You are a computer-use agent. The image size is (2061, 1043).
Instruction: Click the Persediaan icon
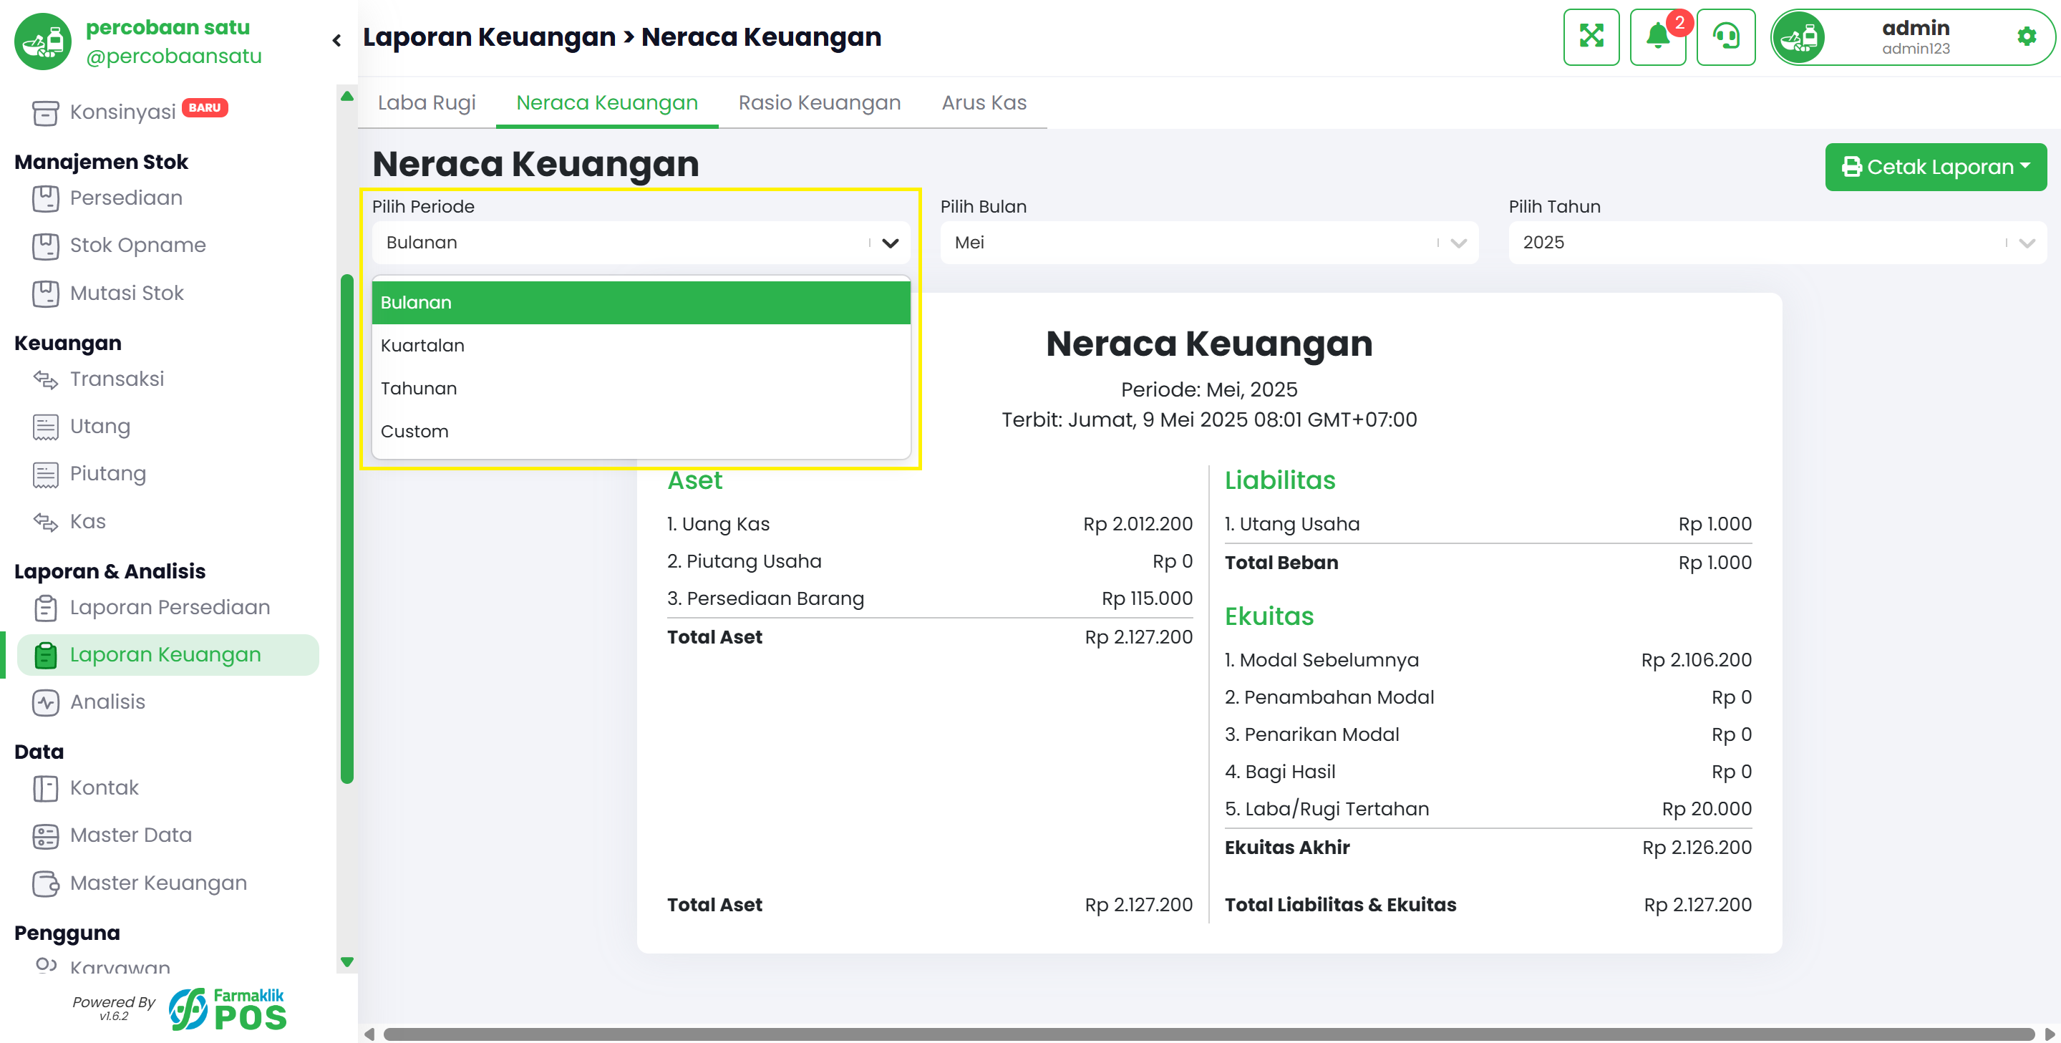(x=45, y=198)
